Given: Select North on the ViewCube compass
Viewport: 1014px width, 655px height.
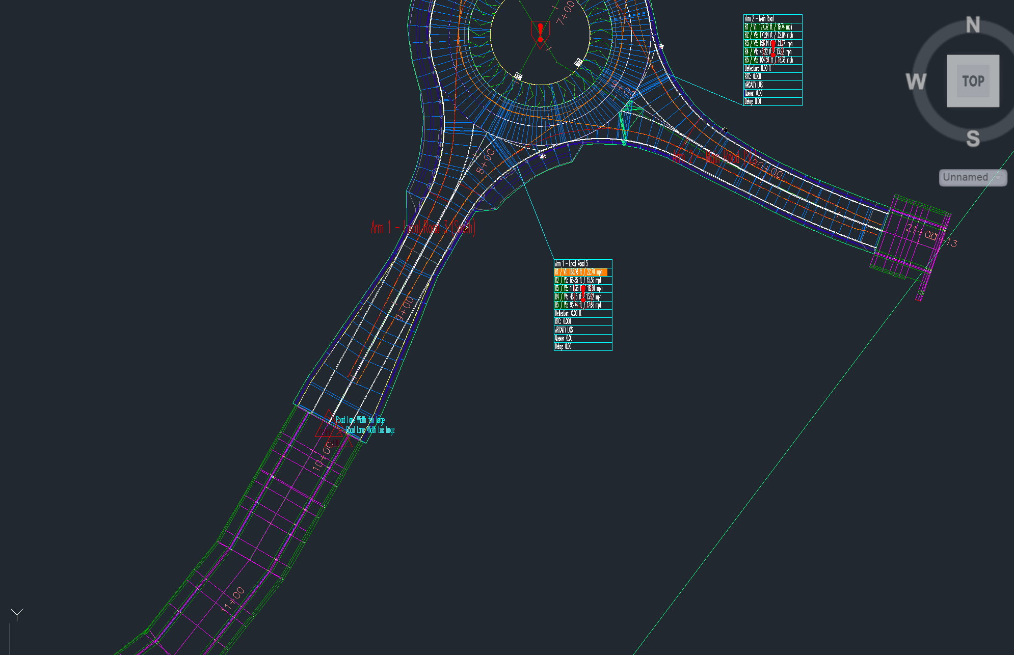Looking at the screenshot, I should click(x=972, y=25).
